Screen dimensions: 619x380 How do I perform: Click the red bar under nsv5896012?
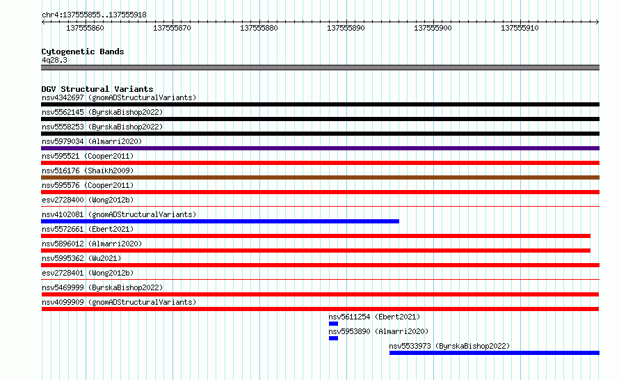(316, 251)
